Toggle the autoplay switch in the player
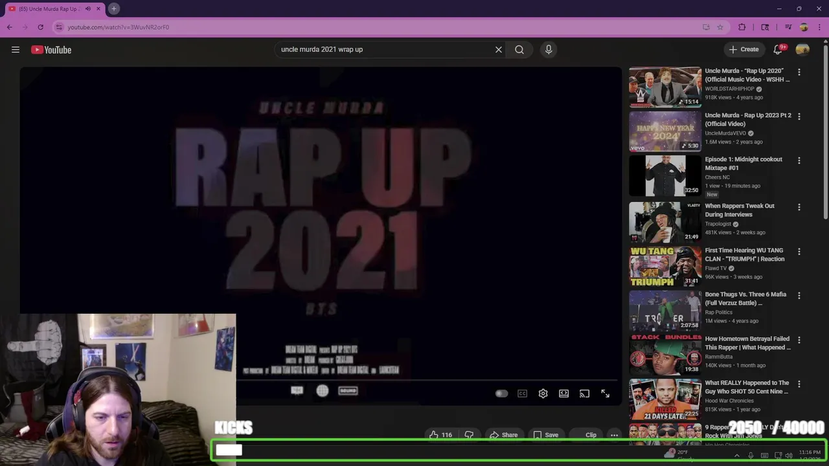 (501, 394)
